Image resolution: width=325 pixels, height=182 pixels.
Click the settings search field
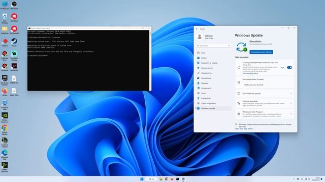[213, 45]
